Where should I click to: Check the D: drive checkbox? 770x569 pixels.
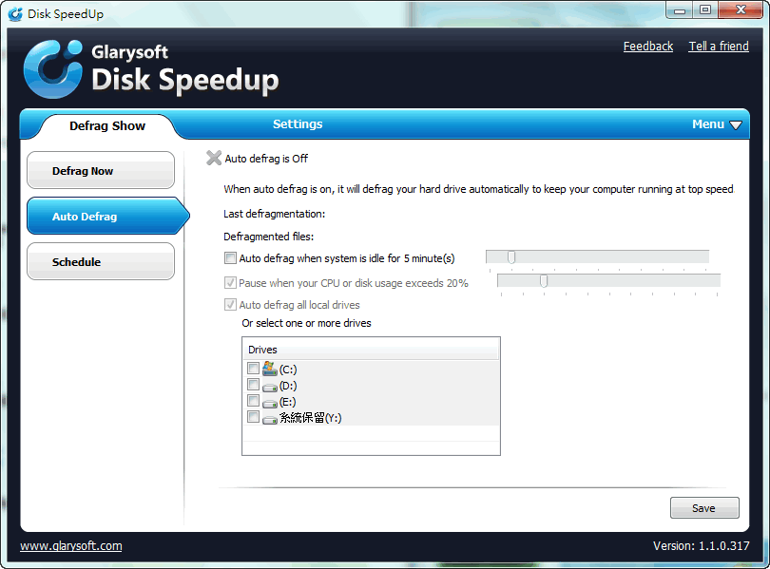click(254, 385)
